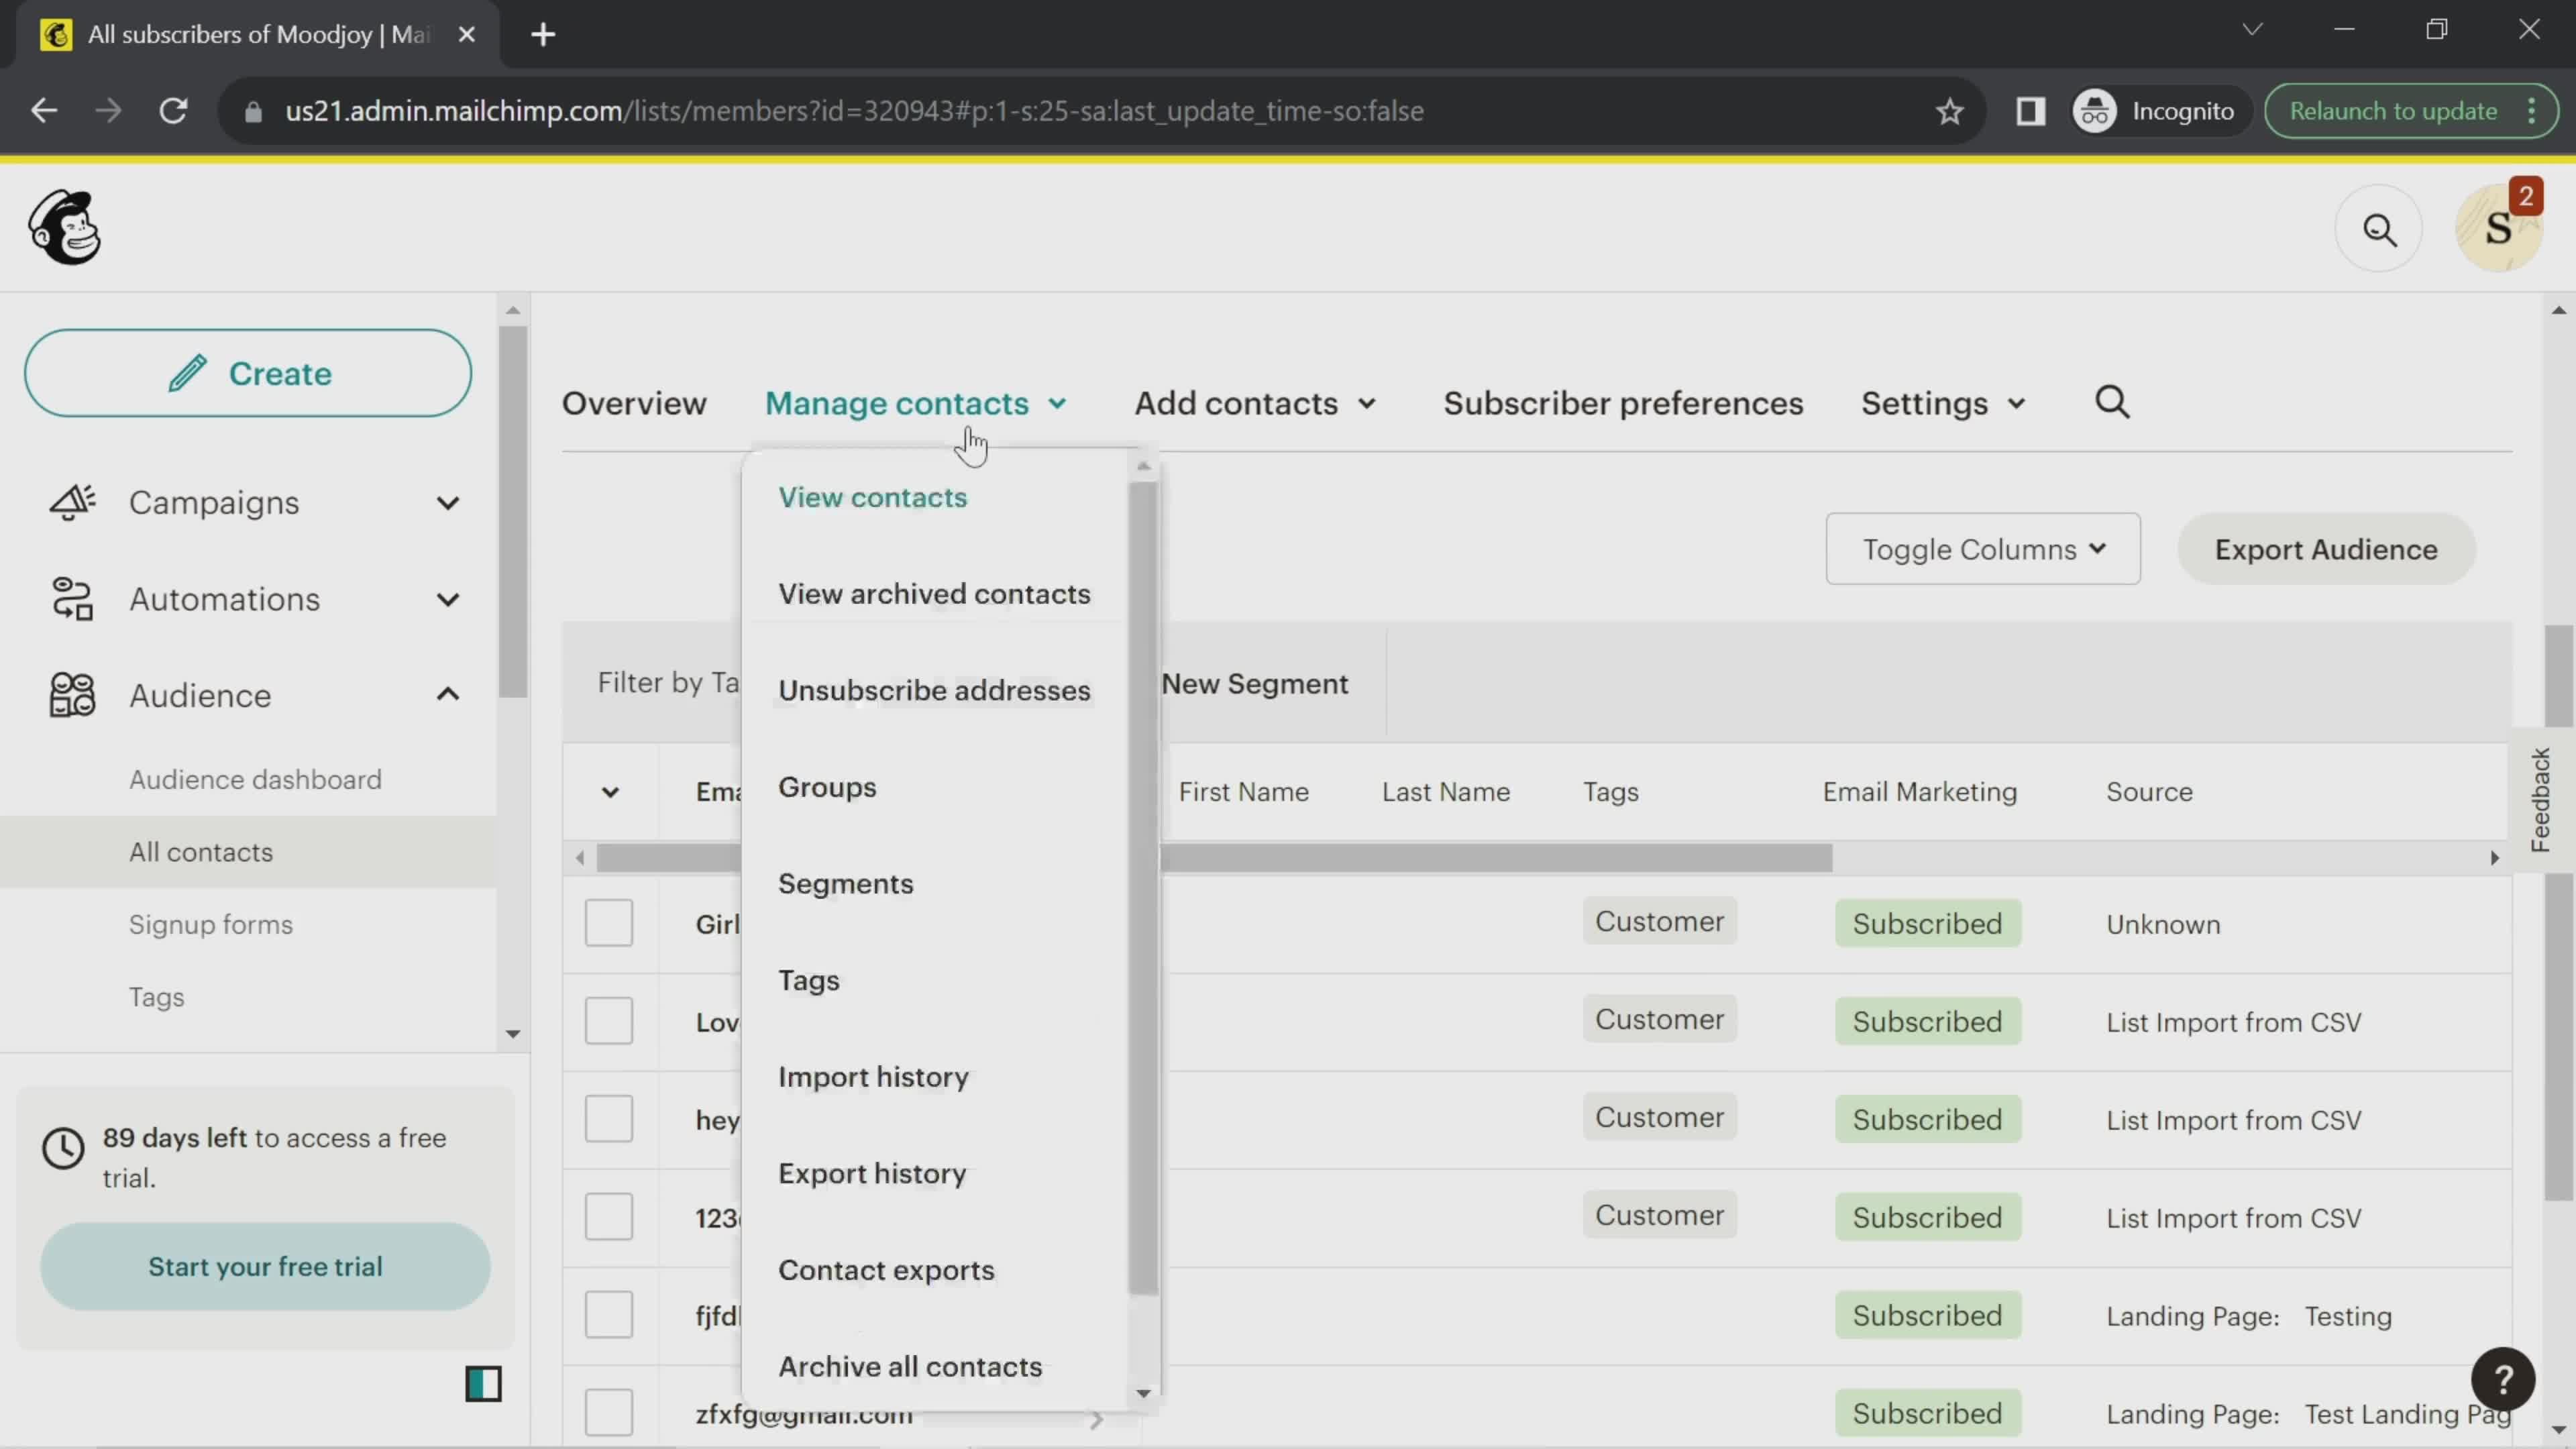The height and width of the screenshot is (1449, 2576).
Task: Open the browser side panel icon
Action: [x=2030, y=111]
